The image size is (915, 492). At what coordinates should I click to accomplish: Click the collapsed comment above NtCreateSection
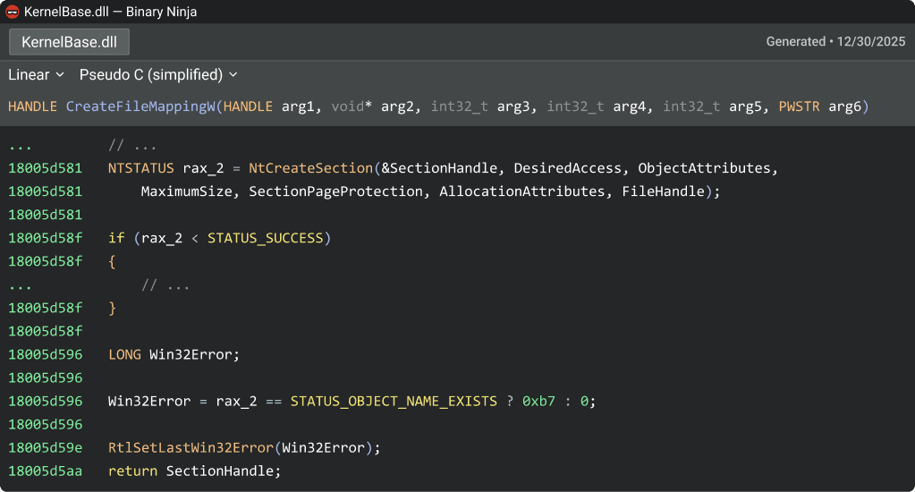pyautogui.click(x=131, y=145)
